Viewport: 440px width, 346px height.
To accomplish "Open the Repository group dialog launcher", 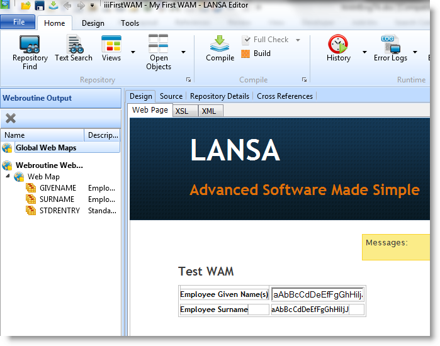I will pyautogui.click(x=189, y=80).
